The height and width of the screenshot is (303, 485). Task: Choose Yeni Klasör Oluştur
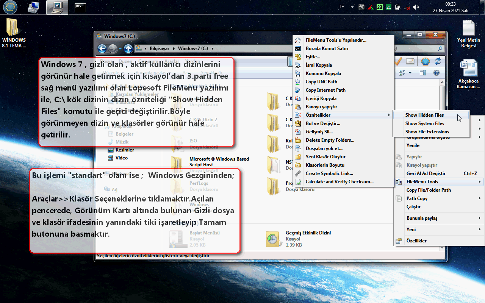[x=343, y=157]
